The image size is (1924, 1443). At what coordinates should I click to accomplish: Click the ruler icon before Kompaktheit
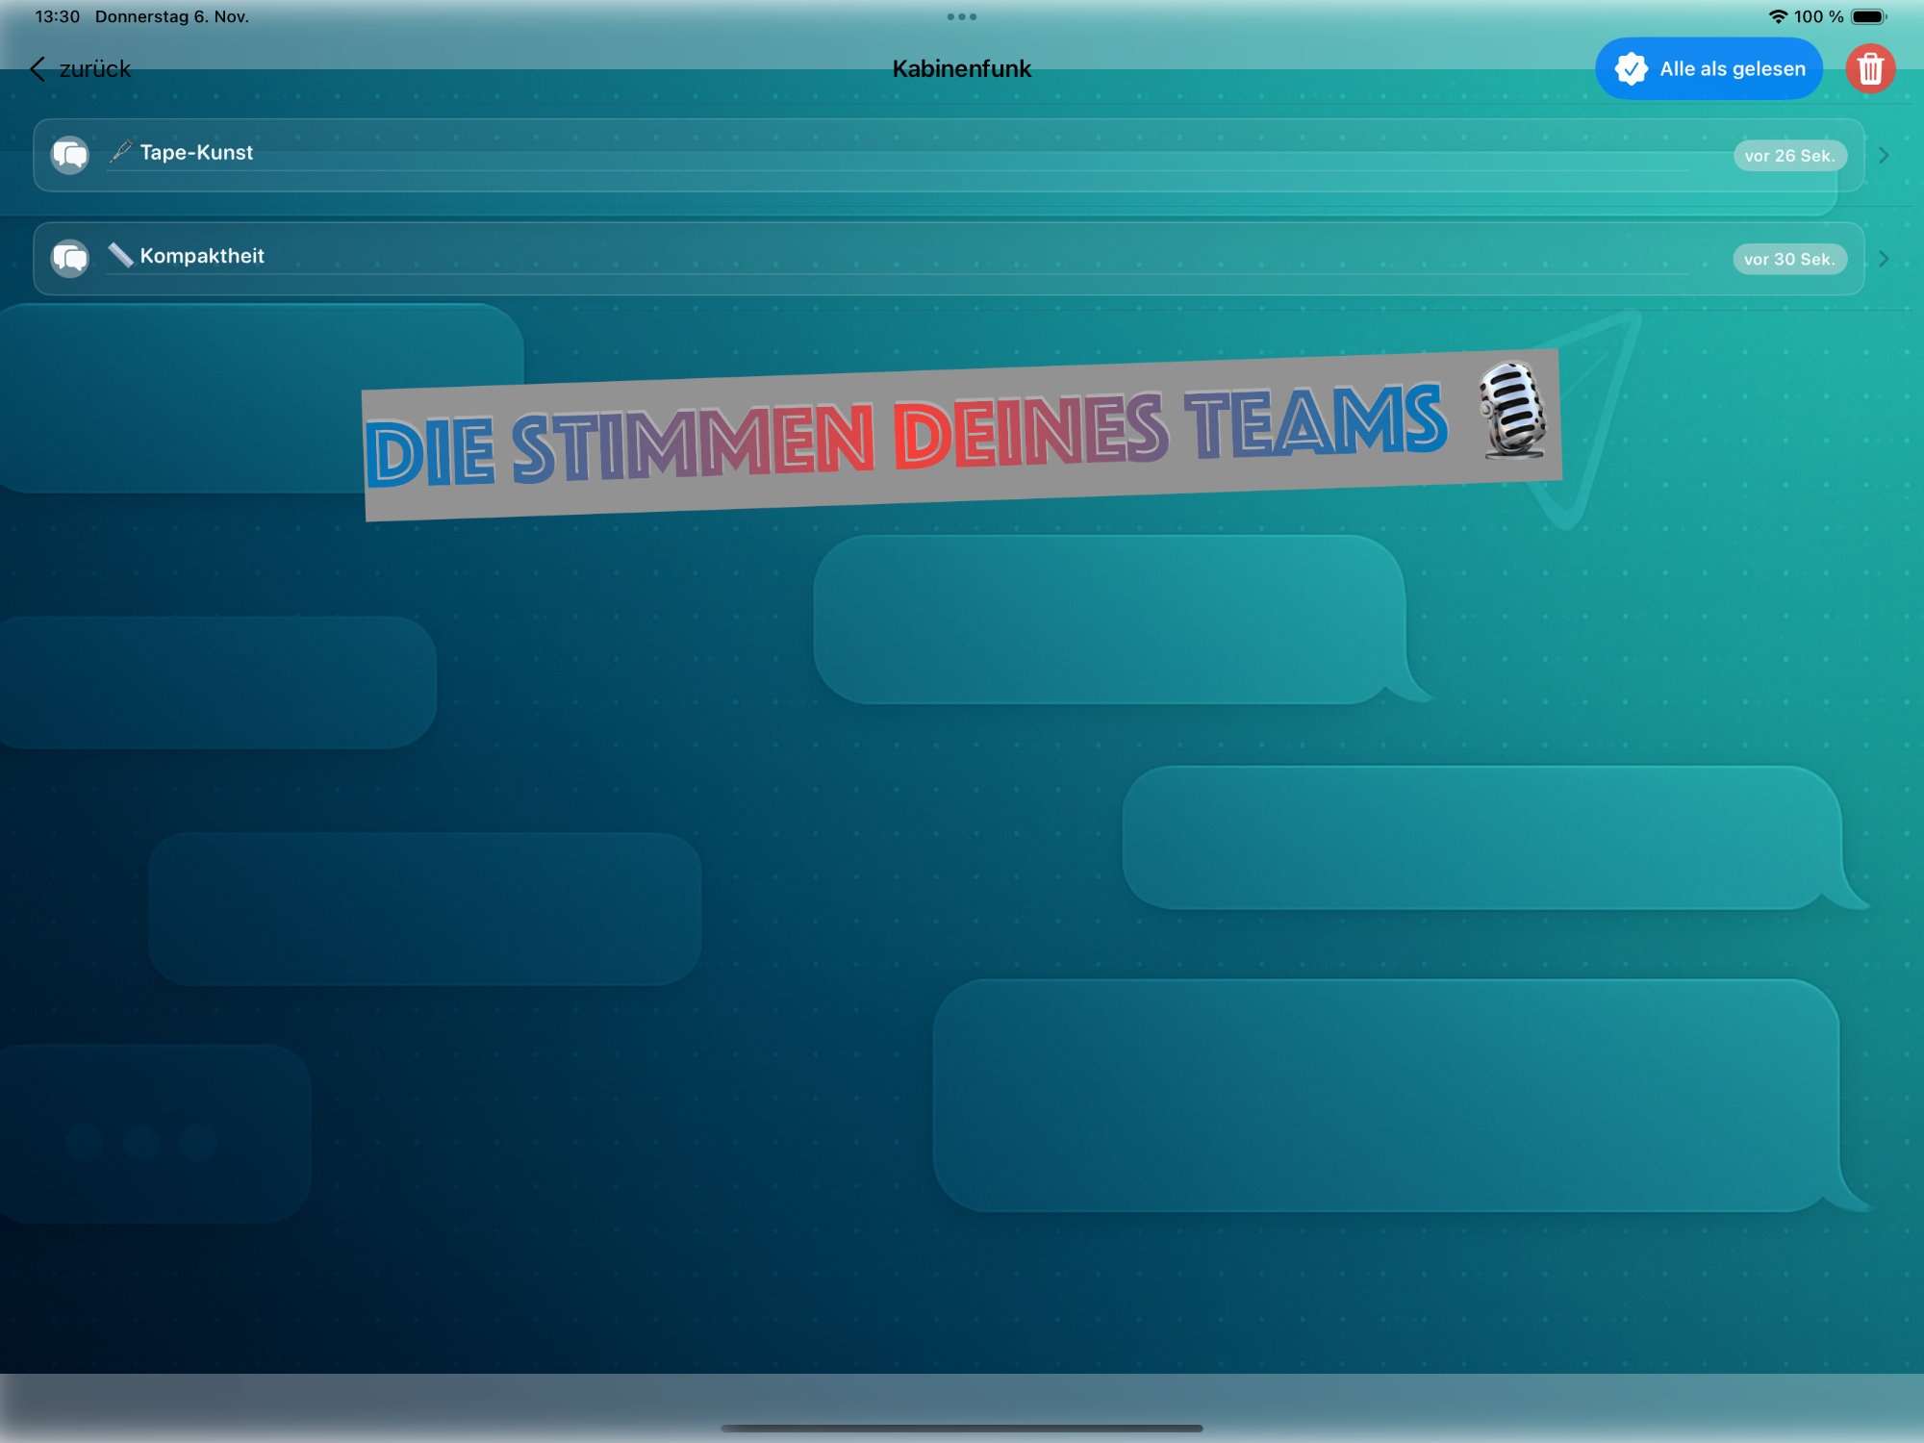click(121, 255)
